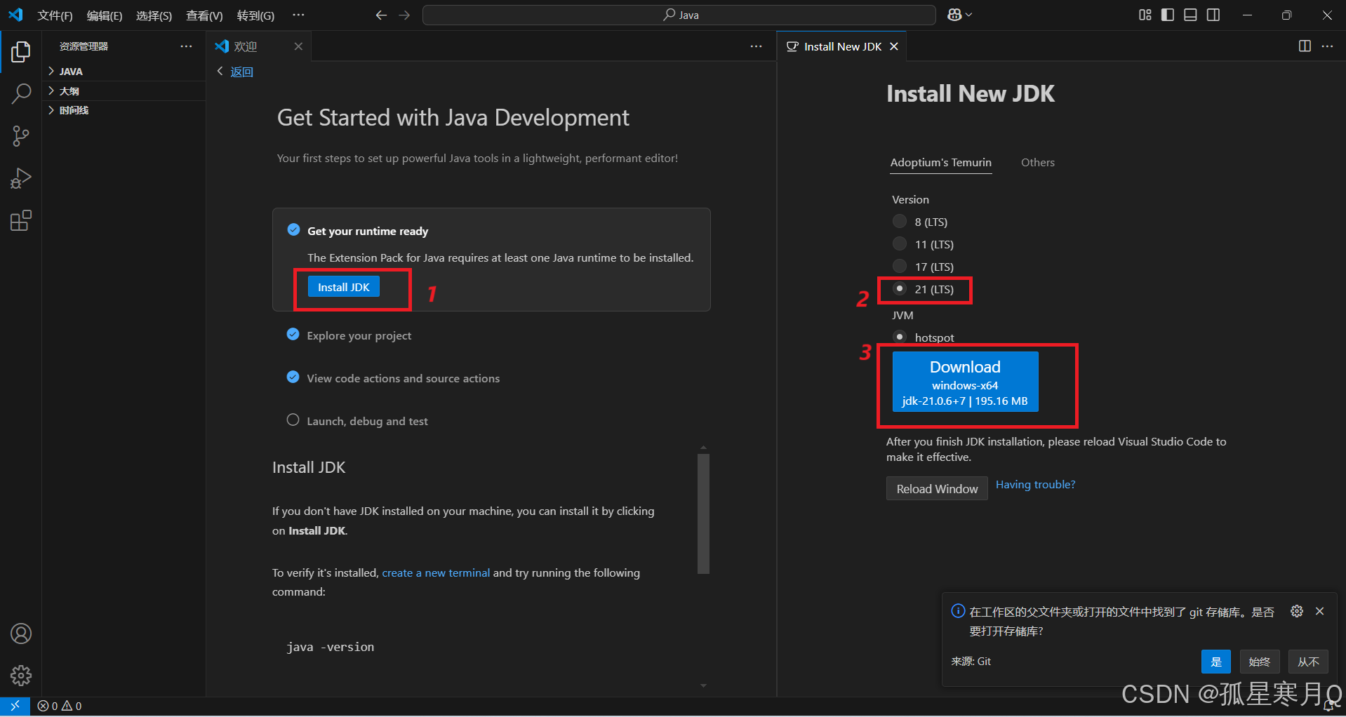Click Reload Window button

pos(937,488)
